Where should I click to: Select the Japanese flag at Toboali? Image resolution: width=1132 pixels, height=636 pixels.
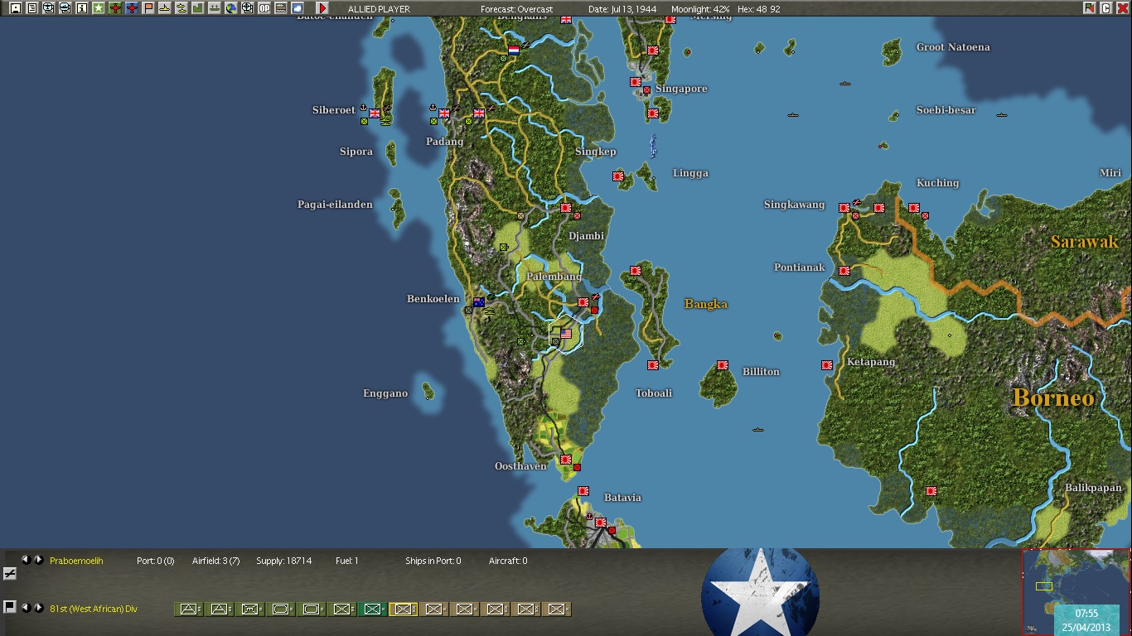[x=652, y=365]
